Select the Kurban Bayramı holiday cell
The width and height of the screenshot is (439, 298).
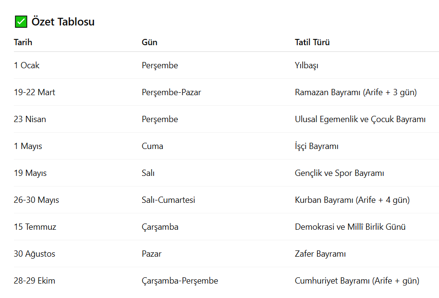[352, 200]
